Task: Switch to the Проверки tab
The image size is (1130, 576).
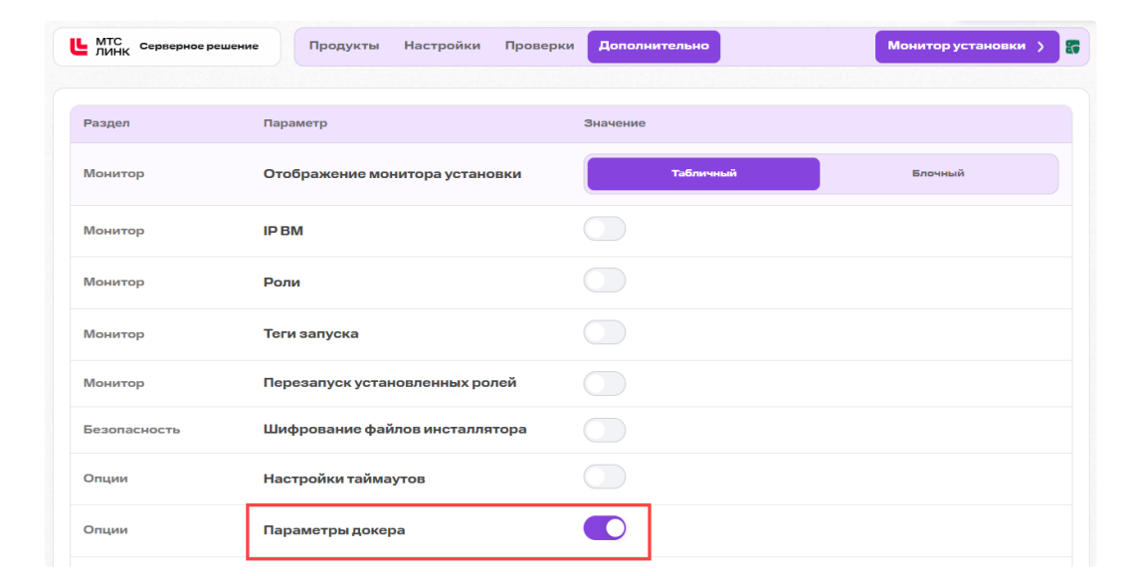Action: click(x=539, y=46)
